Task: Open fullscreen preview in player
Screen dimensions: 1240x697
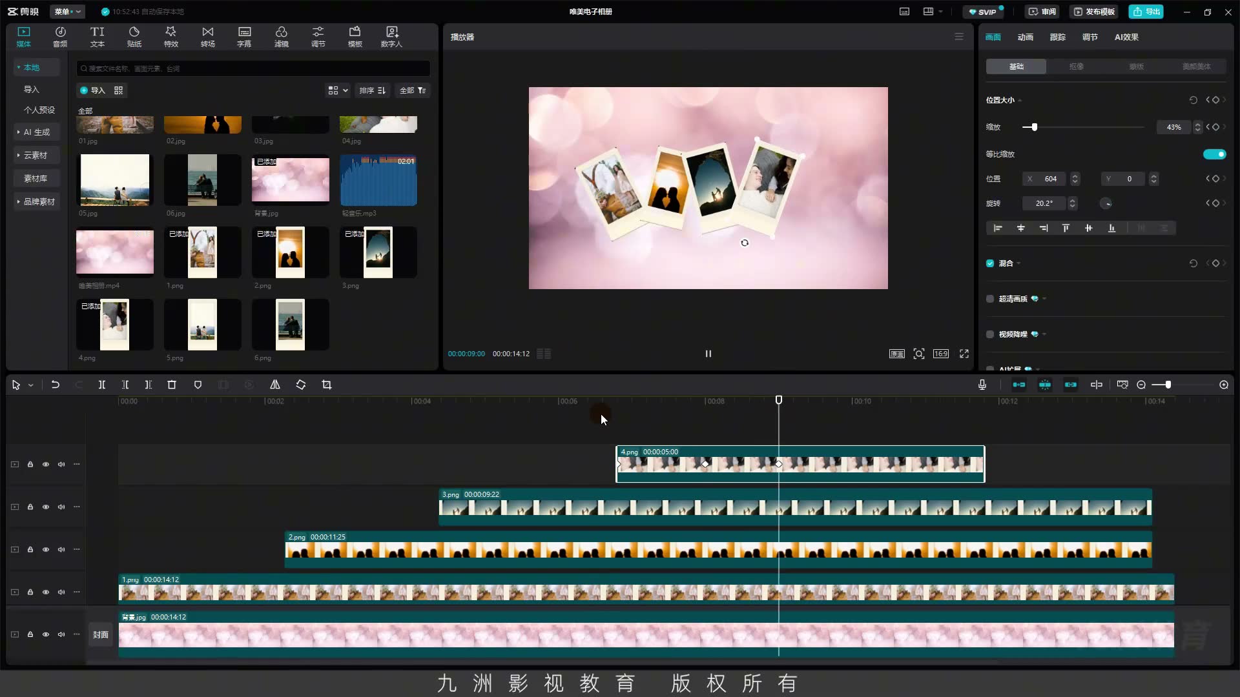Action: pyautogui.click(x=964, y=354)
